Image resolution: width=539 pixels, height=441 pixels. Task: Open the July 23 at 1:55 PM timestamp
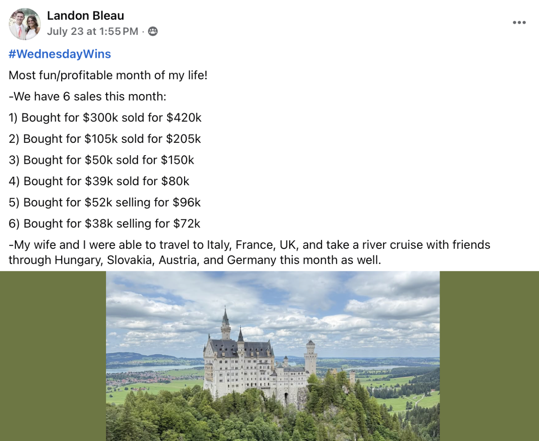coord(92,32)
